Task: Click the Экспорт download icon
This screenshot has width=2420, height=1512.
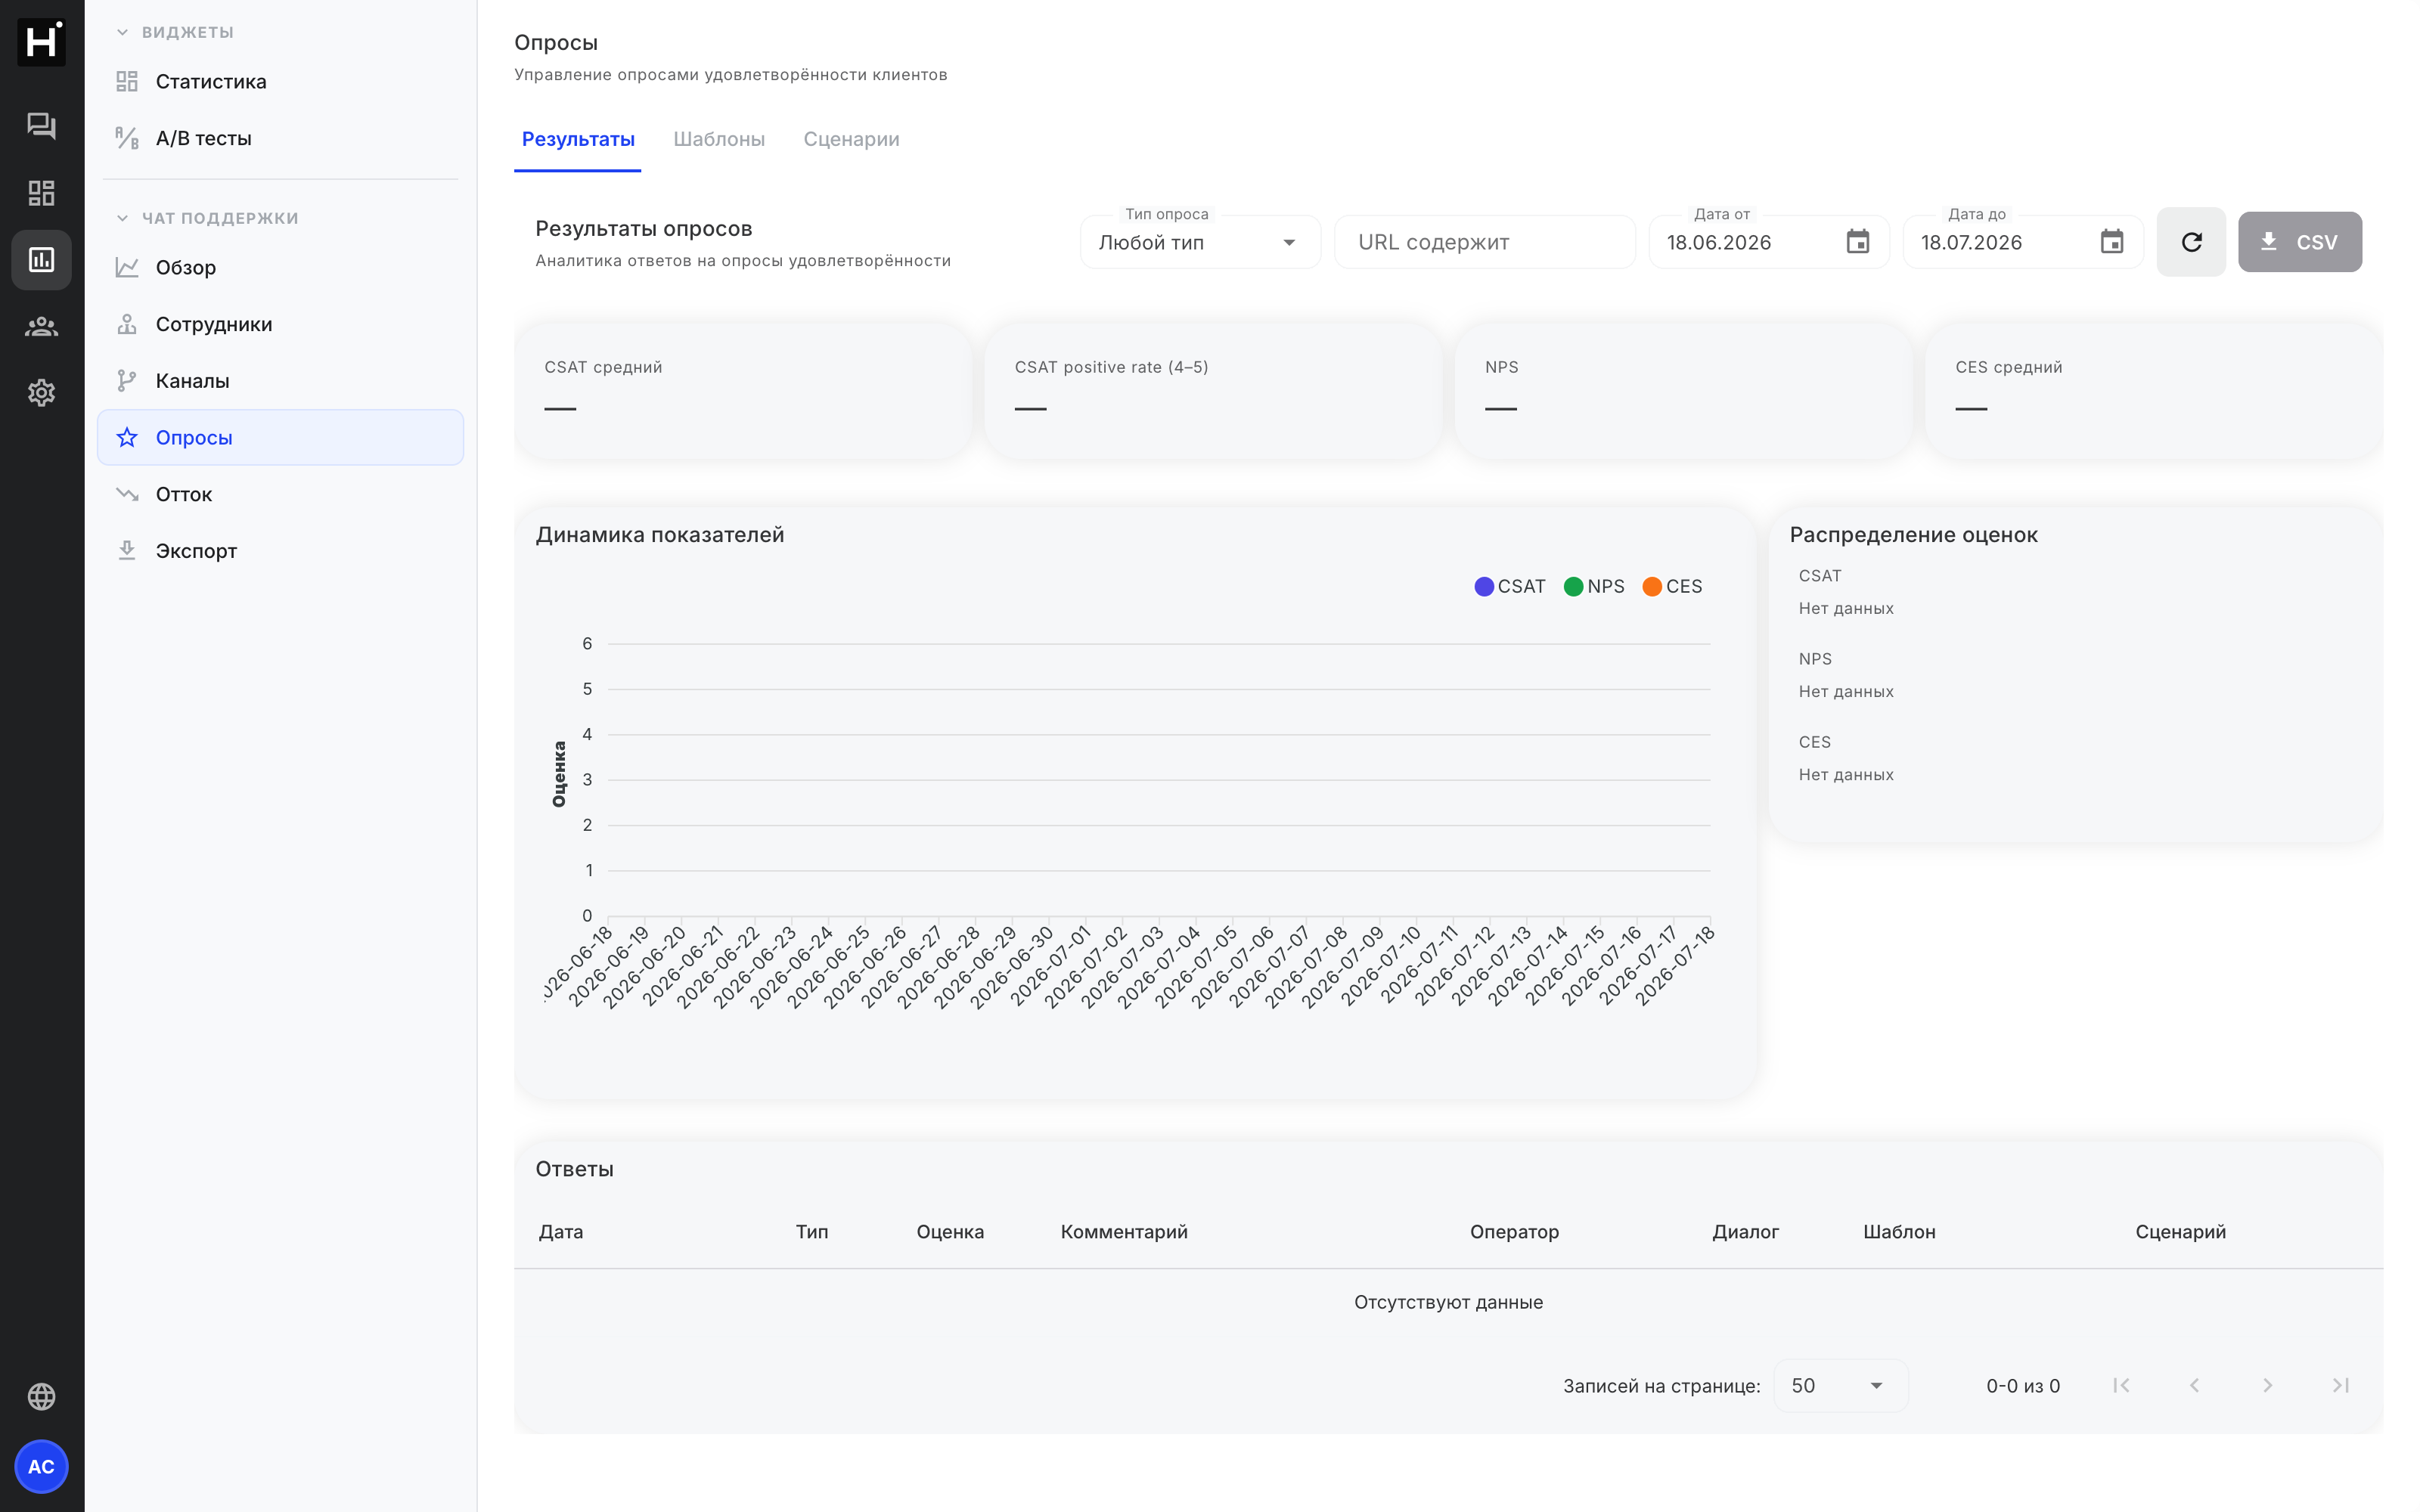Action: (x=127, y=551)
